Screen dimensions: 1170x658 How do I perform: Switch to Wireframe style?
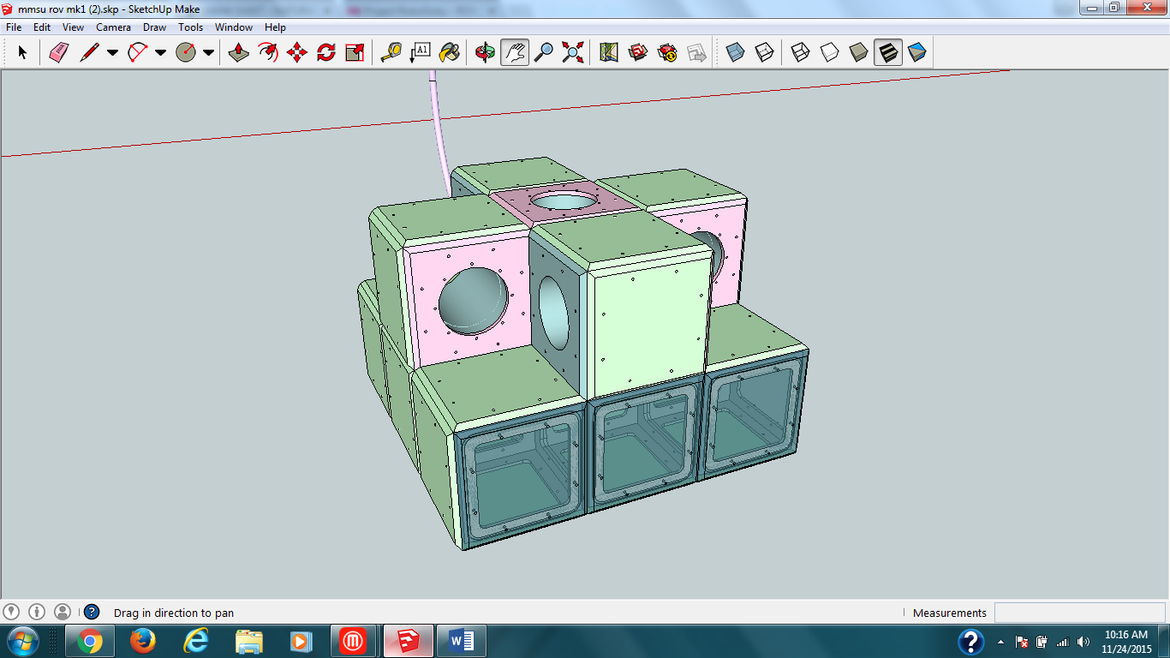pos(801,53)
